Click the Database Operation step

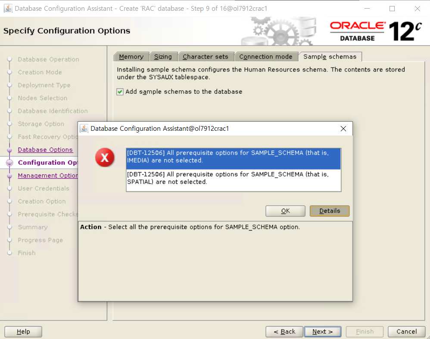[x=48, y=59]
